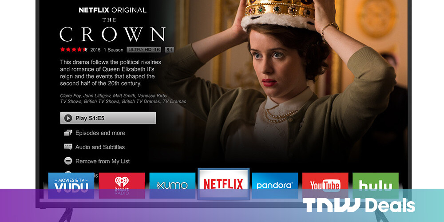
Task: Click The Crown title logo
Action: [x=112, y=30]
